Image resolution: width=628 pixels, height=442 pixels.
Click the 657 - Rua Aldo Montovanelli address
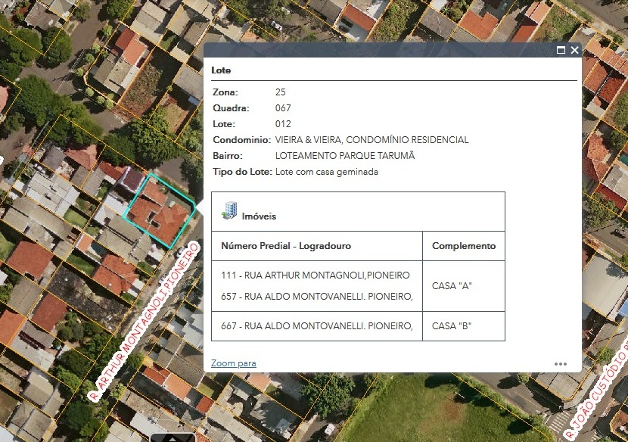[316, 296]
